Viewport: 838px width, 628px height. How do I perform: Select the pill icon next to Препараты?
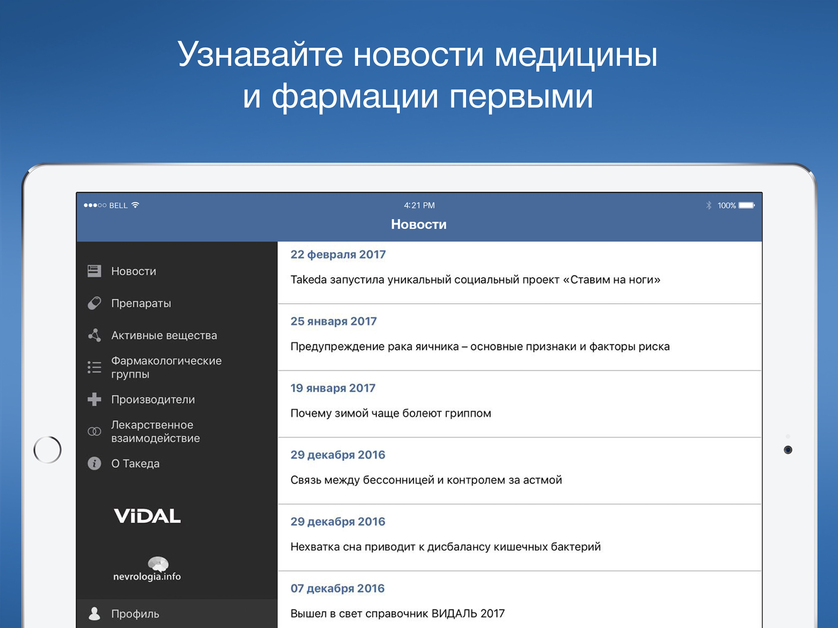click(x=94, y=303)
